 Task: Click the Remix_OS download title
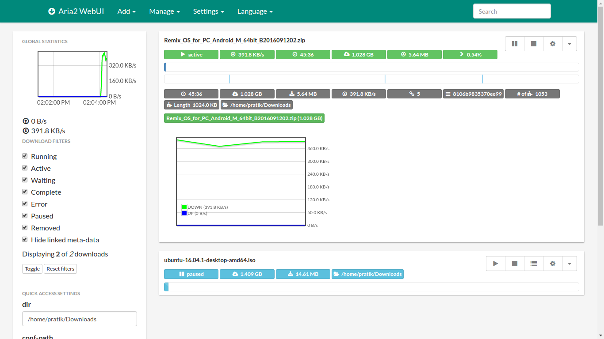coord(234,40)
